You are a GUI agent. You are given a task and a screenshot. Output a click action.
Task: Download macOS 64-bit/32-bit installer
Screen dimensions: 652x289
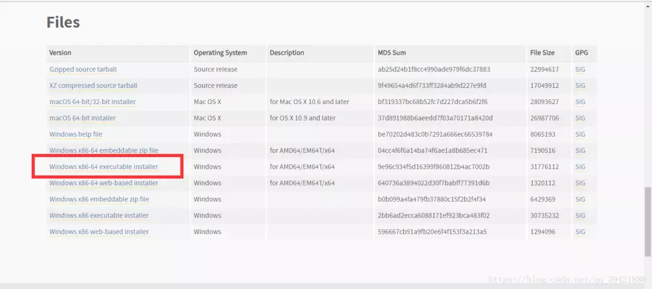(93, 102)
